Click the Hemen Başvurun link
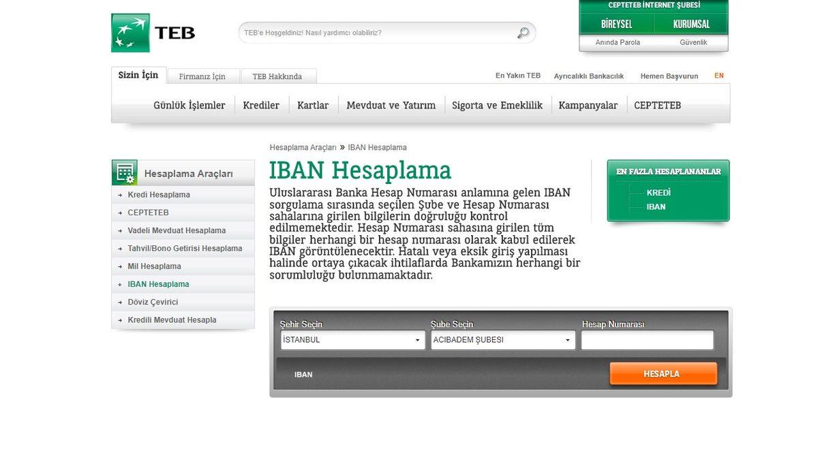 669,76
